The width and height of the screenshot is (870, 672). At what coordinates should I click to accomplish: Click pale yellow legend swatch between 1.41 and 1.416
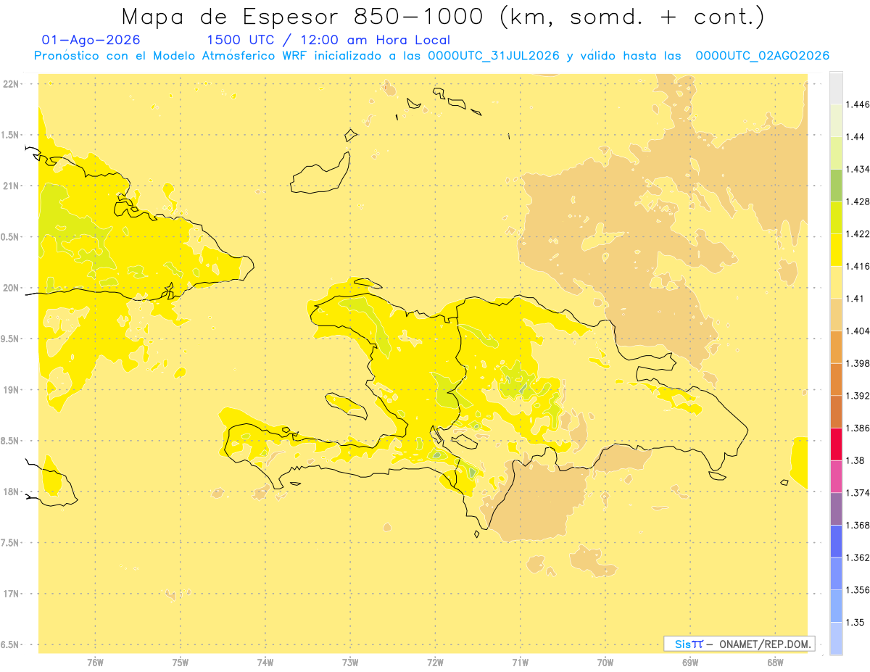(836, 282)
